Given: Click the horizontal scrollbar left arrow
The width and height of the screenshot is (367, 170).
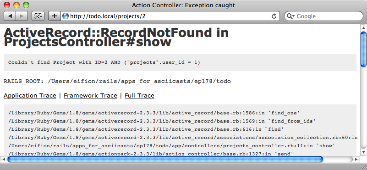Looking at the screenshot, I should click(x=3, y=159).
